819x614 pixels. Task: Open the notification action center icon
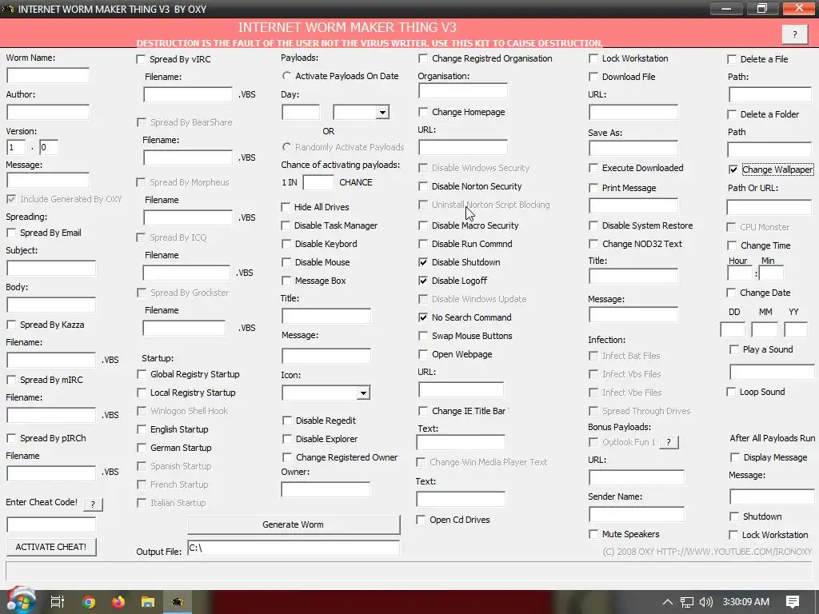[793, 602]
